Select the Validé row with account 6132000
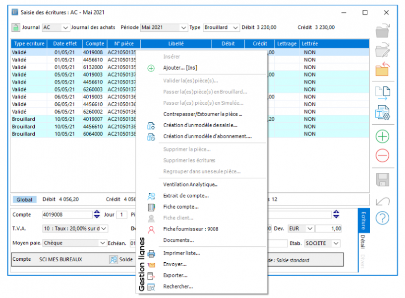 tap(73, 67)
